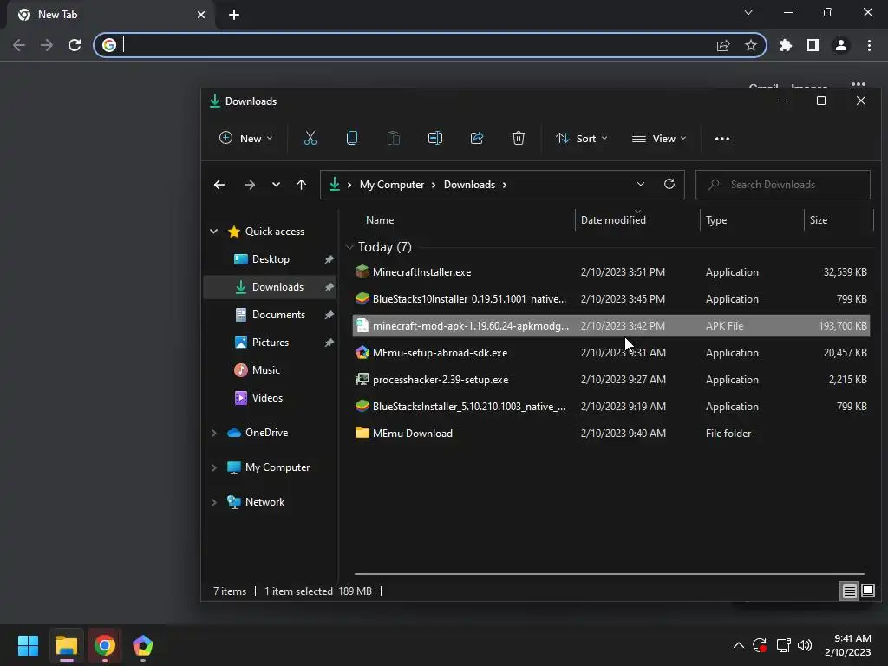Select MEmu-setup-abroad-sdk.exe file
Image resolution: width=888 pixels, height=666 pixels.
(x=611, y=353)
